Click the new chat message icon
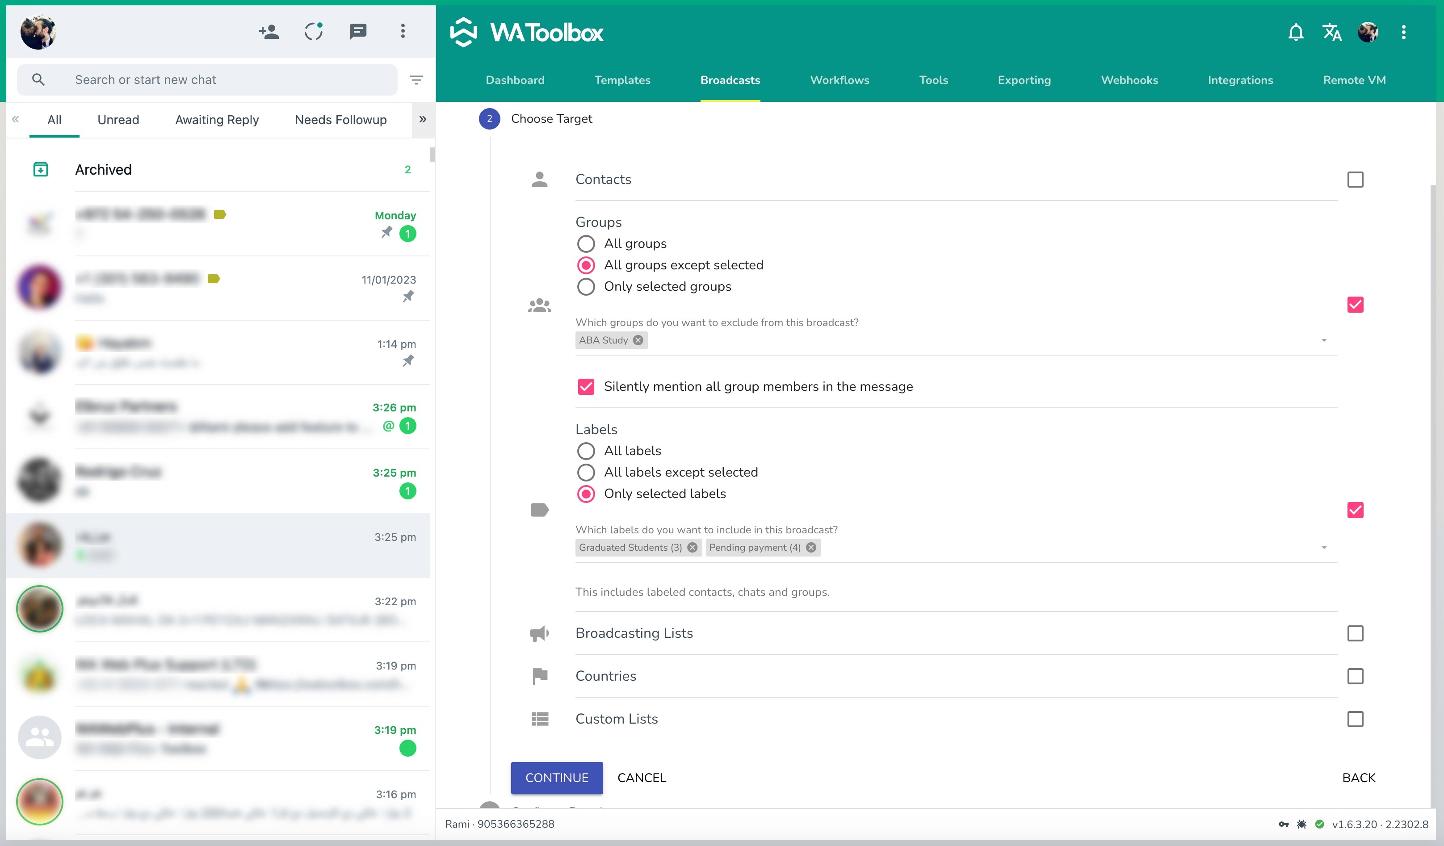Image resolution: width=1444 pixels, height=846 pixels. click(358, 32)
